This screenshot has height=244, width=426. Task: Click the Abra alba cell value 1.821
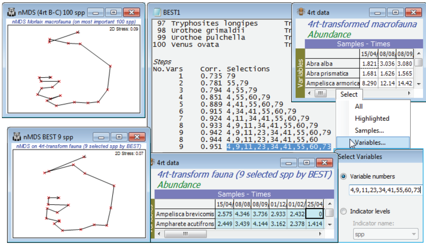coord(369,64)
